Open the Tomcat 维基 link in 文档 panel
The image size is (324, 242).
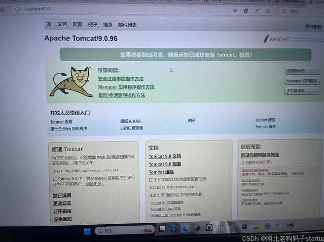click(161, 172)
